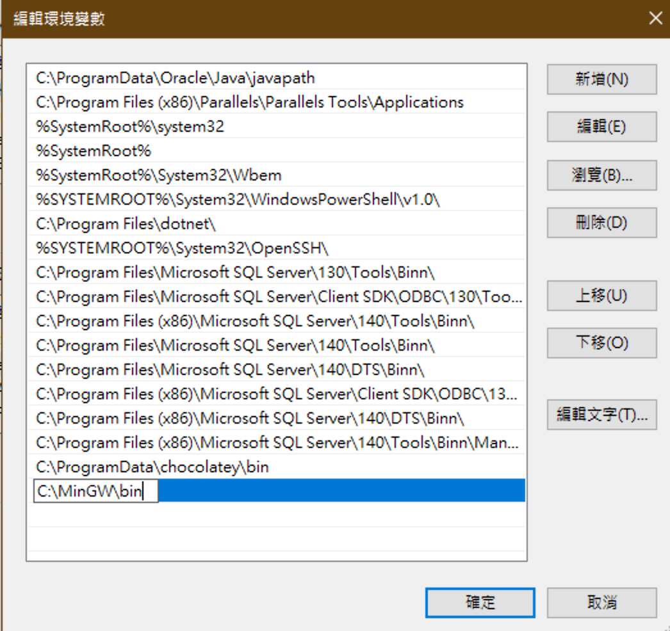Click the empty row below MinGW entry
Viewport: 670px width, 631px height.
coord(276,515)
